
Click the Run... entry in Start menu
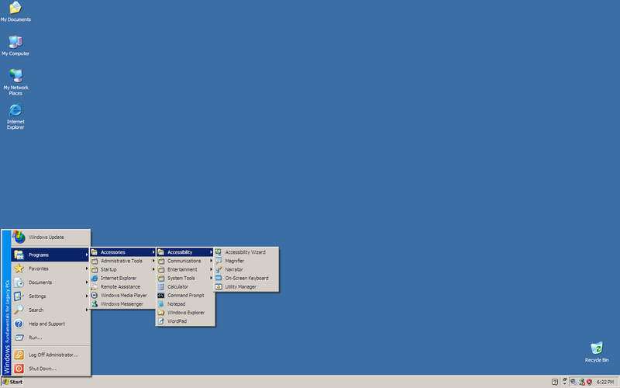(50, 338)
